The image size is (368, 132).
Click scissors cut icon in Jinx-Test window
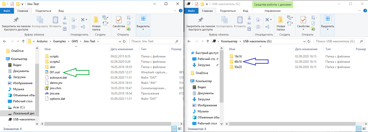click(x=65, y=18)
